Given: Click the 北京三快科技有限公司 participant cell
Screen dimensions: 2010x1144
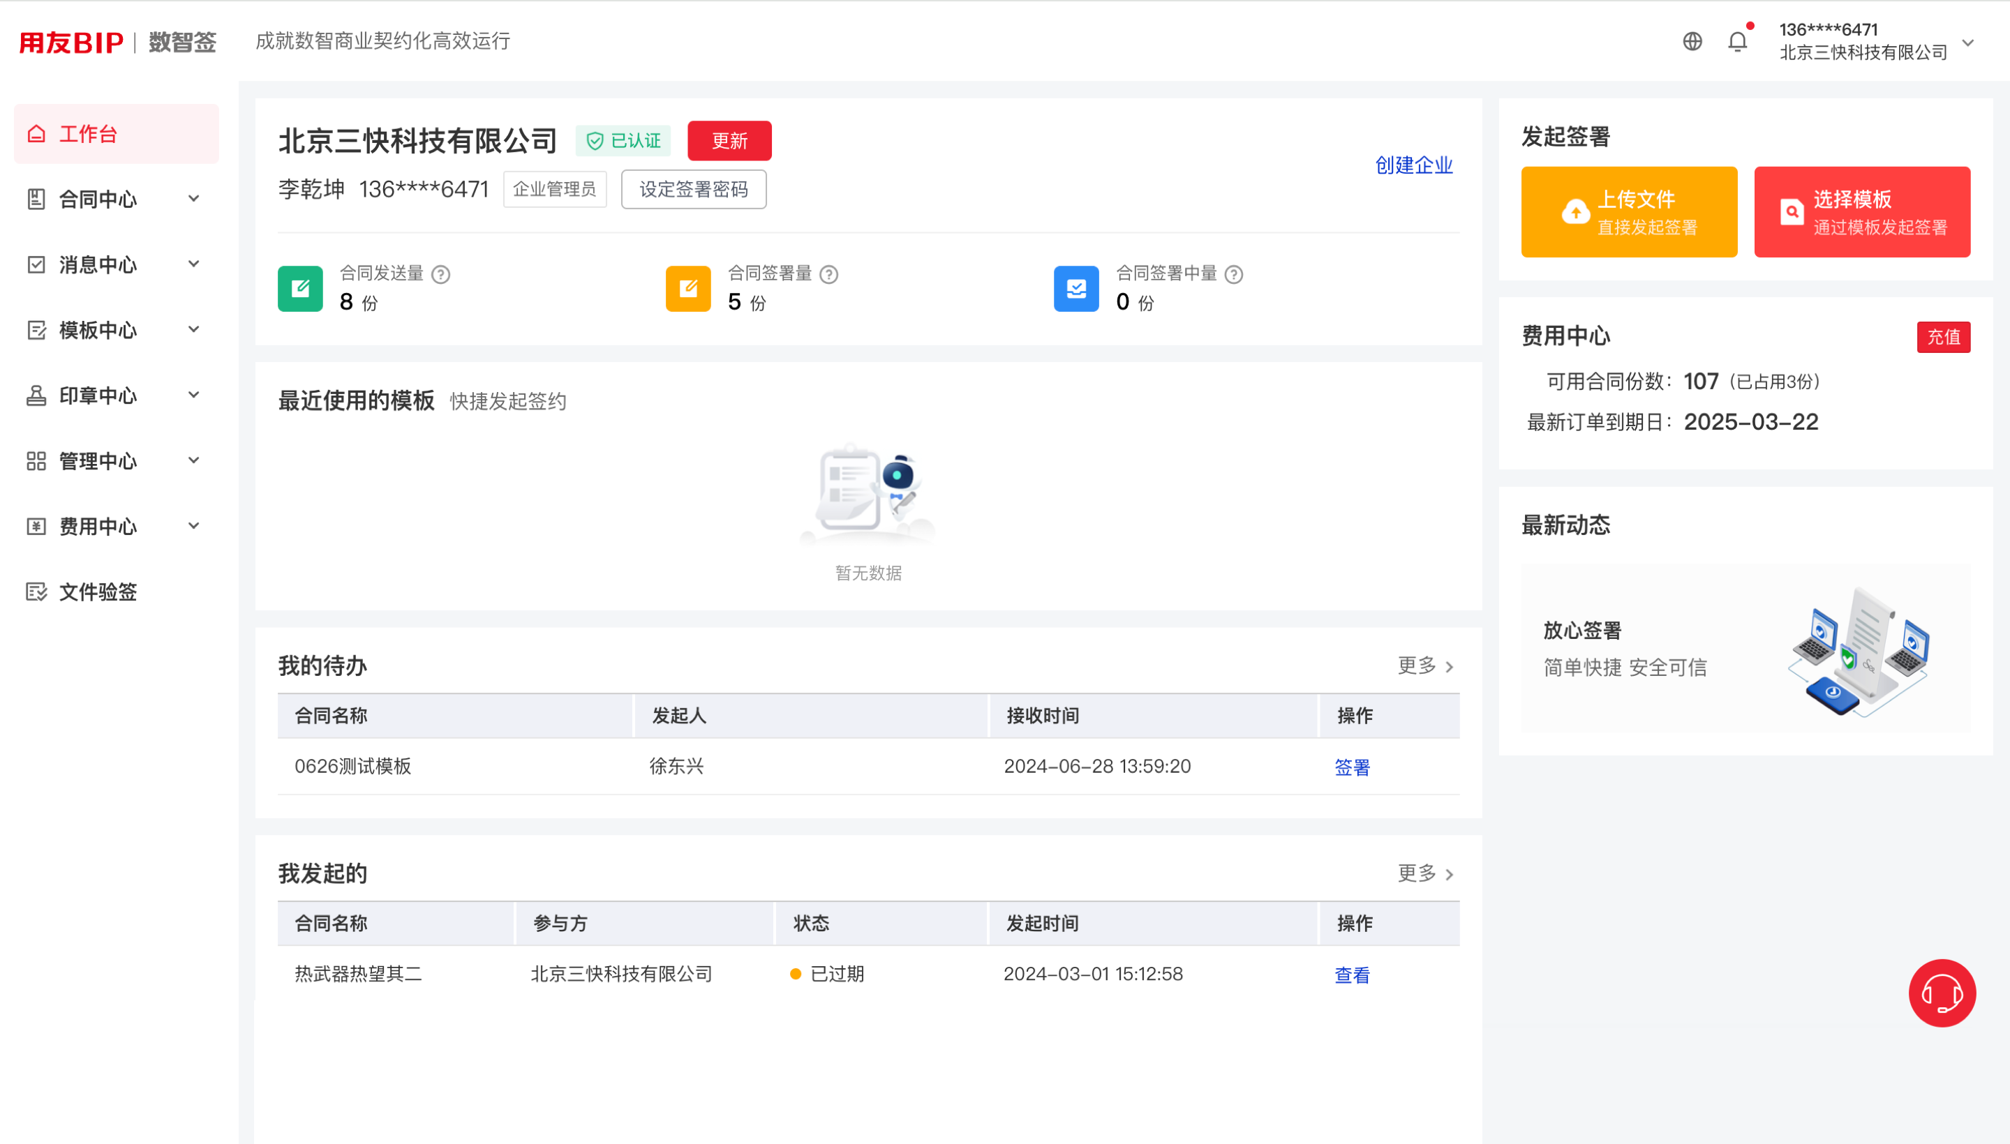Looking at the screenshot, I should click(x=621, y=974).
